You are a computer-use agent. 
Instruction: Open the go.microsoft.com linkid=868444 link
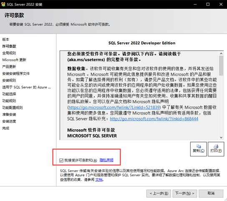pyautogui.click(x=154, y=119)
